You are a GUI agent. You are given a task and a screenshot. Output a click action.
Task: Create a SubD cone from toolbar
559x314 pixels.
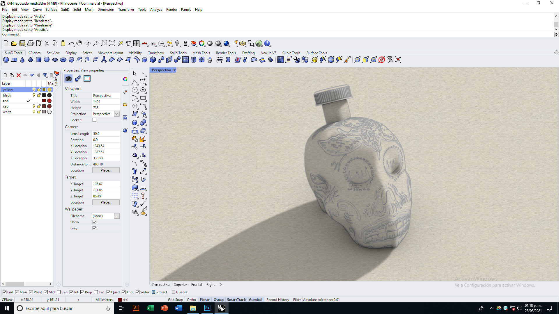pyautogui.click(x=22, y=60)
